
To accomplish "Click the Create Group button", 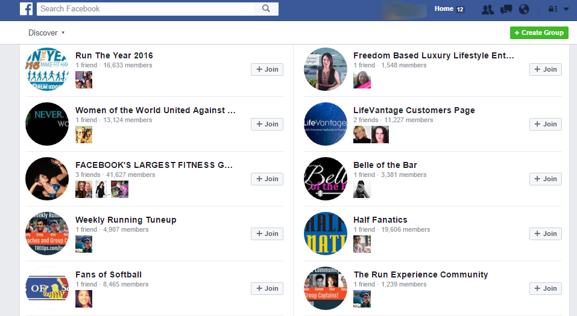I will [x=538, y=33].
